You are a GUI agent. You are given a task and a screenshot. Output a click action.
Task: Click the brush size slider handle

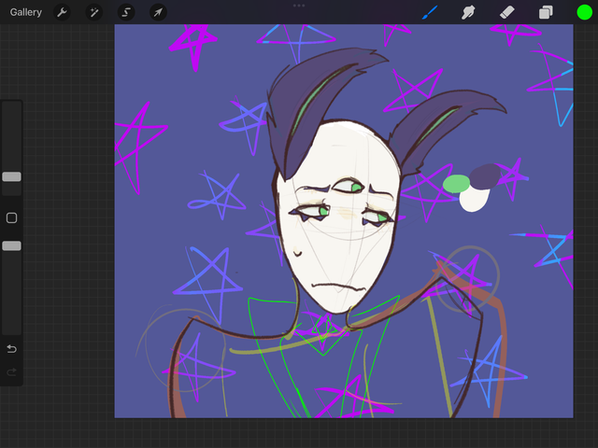[x=11, y=176]
